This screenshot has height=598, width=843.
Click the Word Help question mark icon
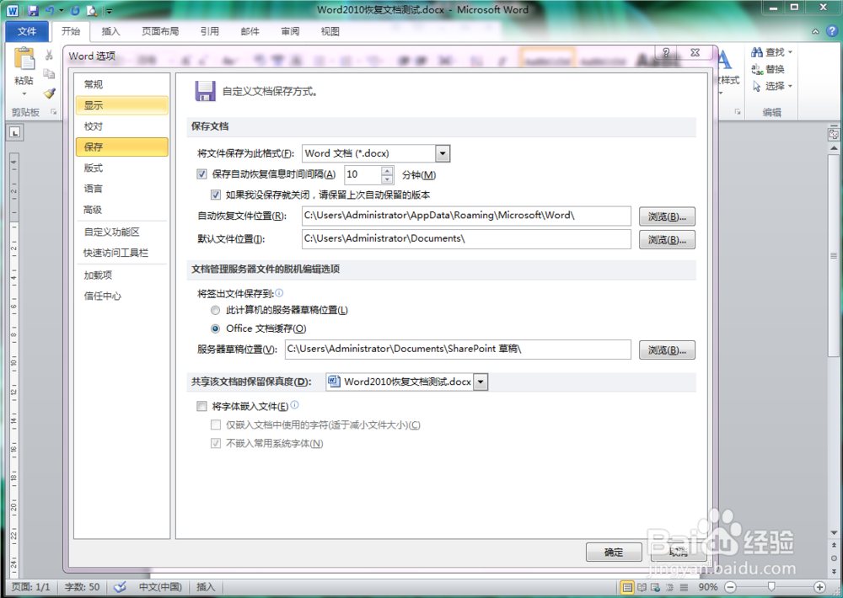click(831, 31)
